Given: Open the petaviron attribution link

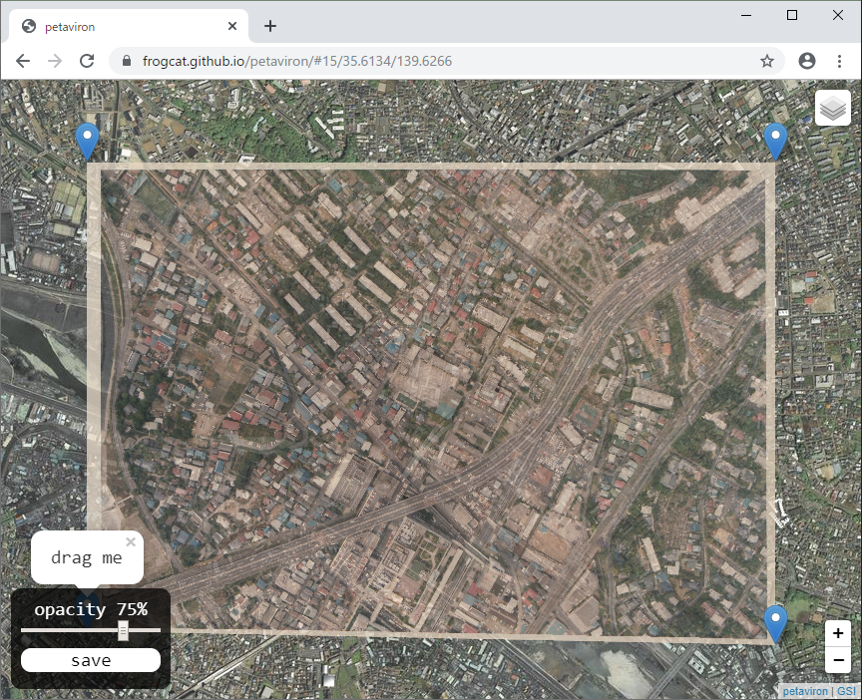Looking at the screenshot, I should 805,691.
